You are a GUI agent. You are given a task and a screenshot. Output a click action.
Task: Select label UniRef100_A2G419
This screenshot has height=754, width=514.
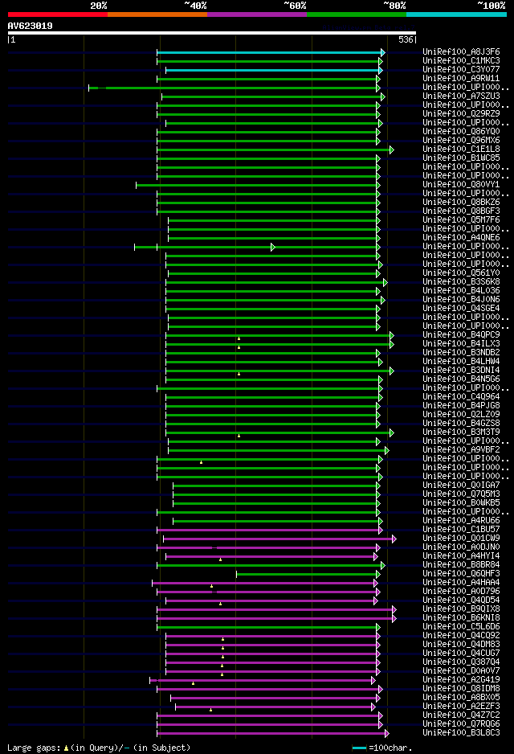click(461, 679)
